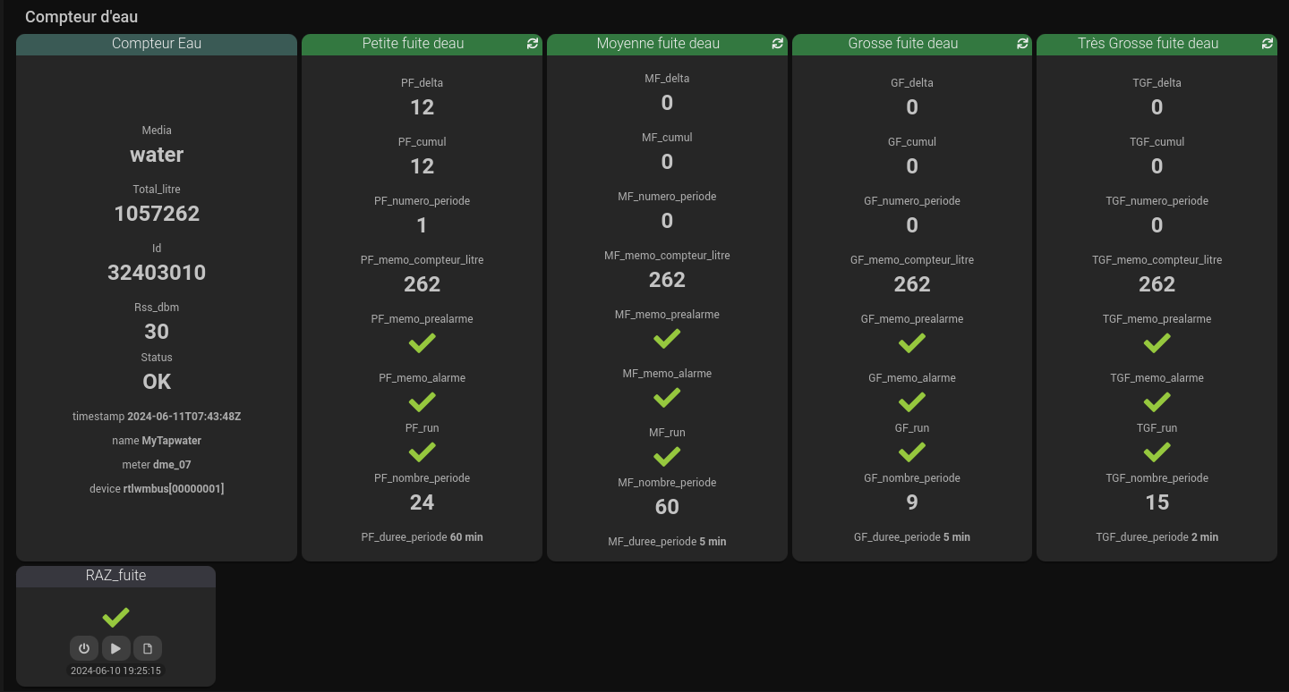Refresh the Petite fuite deau widget
Image resolution: width=1289 pixels, height=692 pixels.
pos(533,43)
